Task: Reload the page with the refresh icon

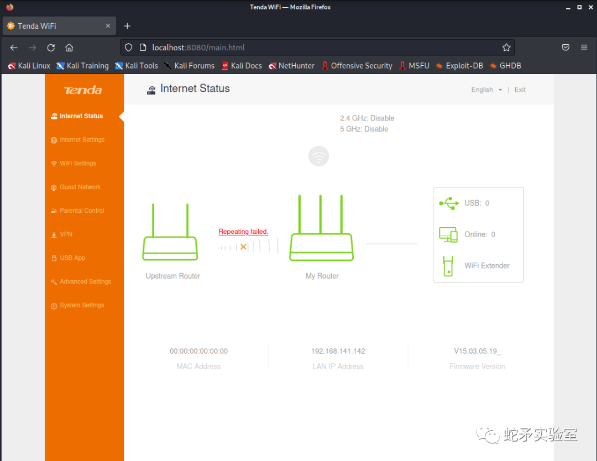Action: coord(51,48)
